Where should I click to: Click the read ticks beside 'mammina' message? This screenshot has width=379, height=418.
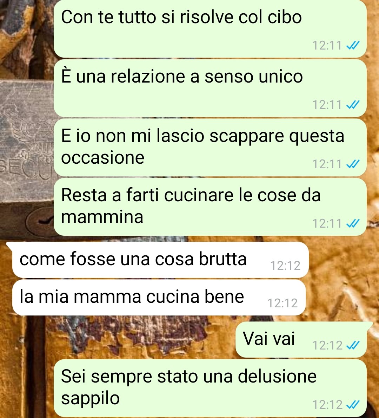[x=353, y=223]
